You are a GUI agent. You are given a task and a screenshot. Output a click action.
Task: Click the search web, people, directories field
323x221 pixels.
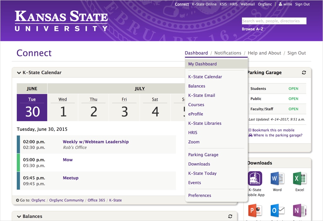click(274, 21)
